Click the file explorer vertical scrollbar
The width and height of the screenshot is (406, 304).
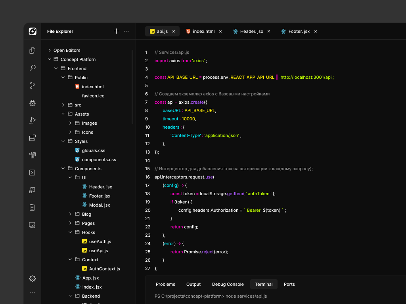[x=132, y=87]
